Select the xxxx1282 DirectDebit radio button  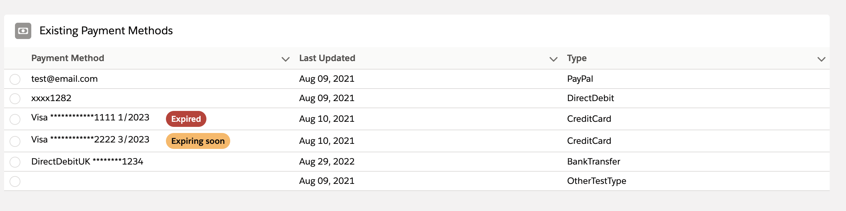click(15, 99)
